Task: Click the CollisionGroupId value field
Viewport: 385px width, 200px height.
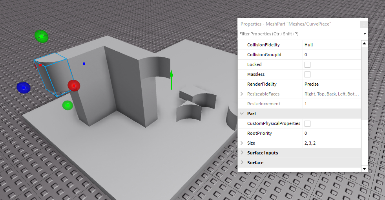Action: pyautogui.click(x=332, y=55)
